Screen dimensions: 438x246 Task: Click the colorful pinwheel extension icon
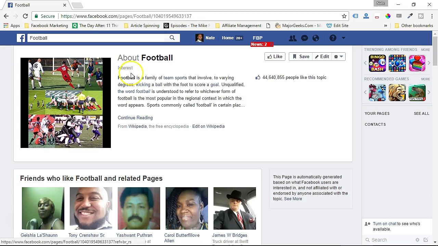point(388,16)
